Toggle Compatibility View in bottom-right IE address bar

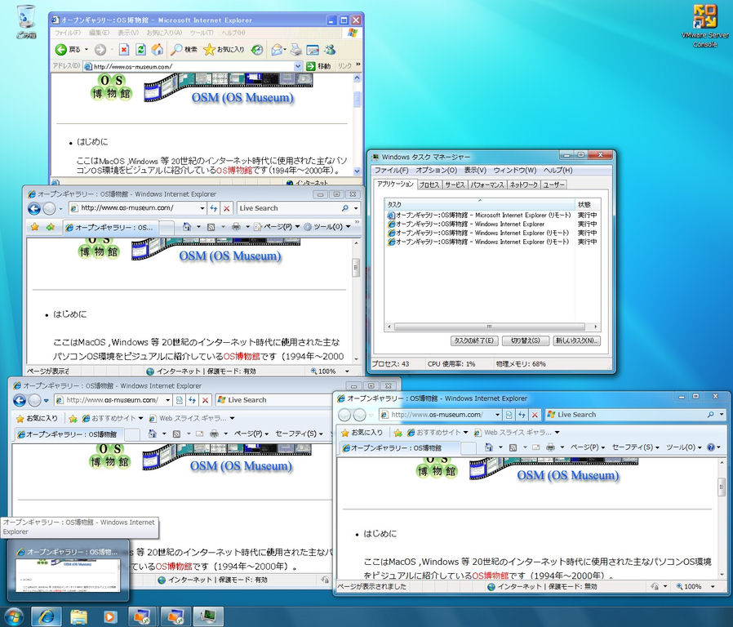pos(509,415)
